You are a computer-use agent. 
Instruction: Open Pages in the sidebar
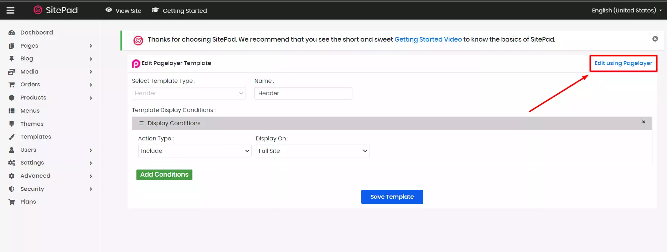pyautogui.click(x=29, y=46)
